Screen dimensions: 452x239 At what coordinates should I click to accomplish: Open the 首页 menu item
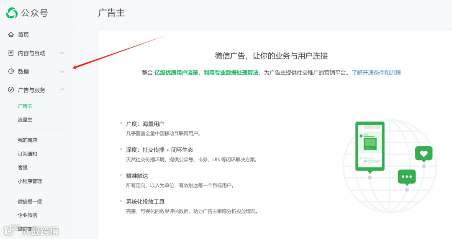pos(23,35)
